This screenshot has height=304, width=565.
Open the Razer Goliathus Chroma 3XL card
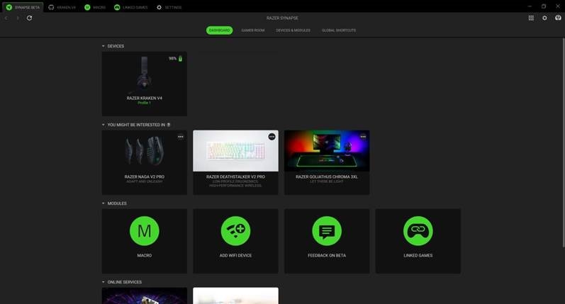tap(327, 162)
